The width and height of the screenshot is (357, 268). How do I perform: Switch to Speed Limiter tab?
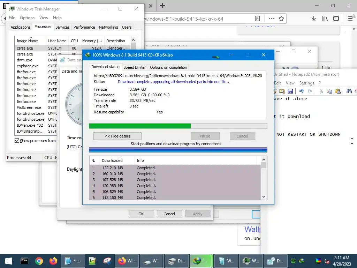135,67
